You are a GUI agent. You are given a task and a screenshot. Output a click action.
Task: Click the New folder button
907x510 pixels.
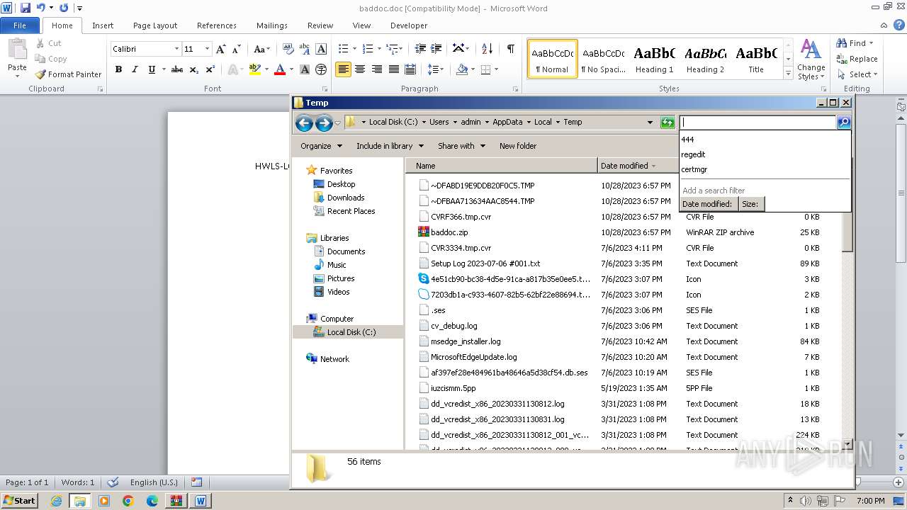pos(518,146)
